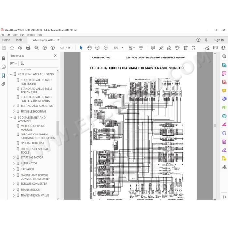This screenshot has width=228, height=228.
Task: Jump to METHOD OF USING MANUAL bookmark
Action: (x=33, y=128)
